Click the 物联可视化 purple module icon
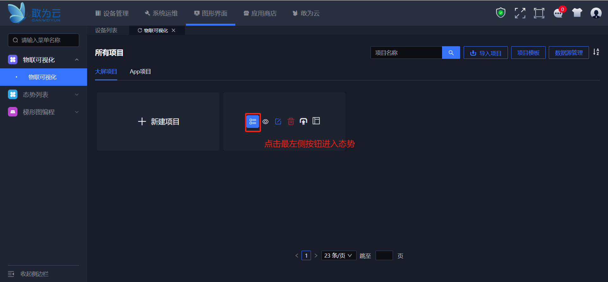608x282 pixels. [13, 60]
